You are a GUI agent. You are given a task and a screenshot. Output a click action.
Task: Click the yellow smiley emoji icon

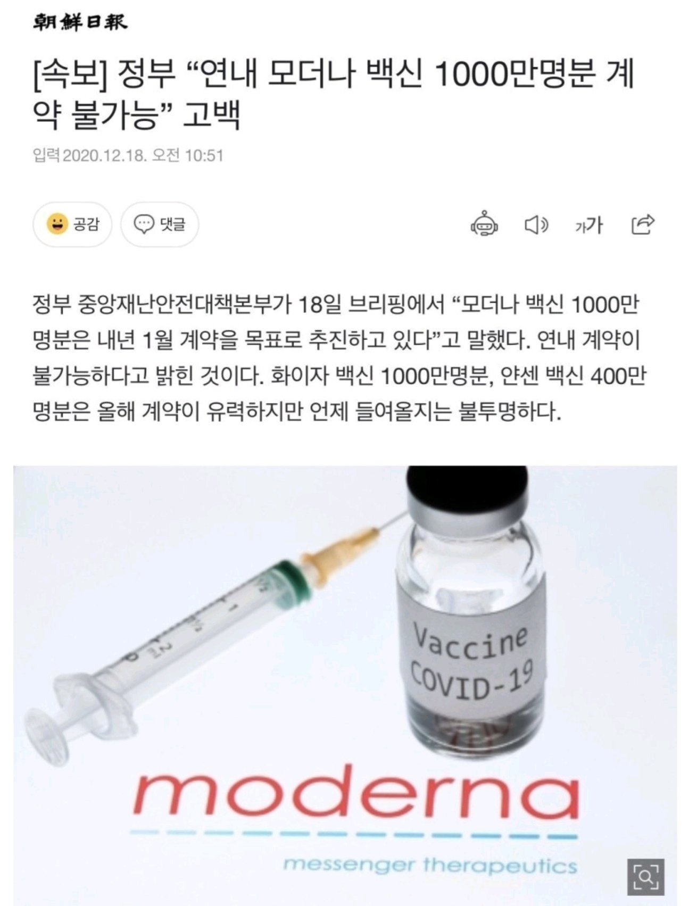(57, 224)
